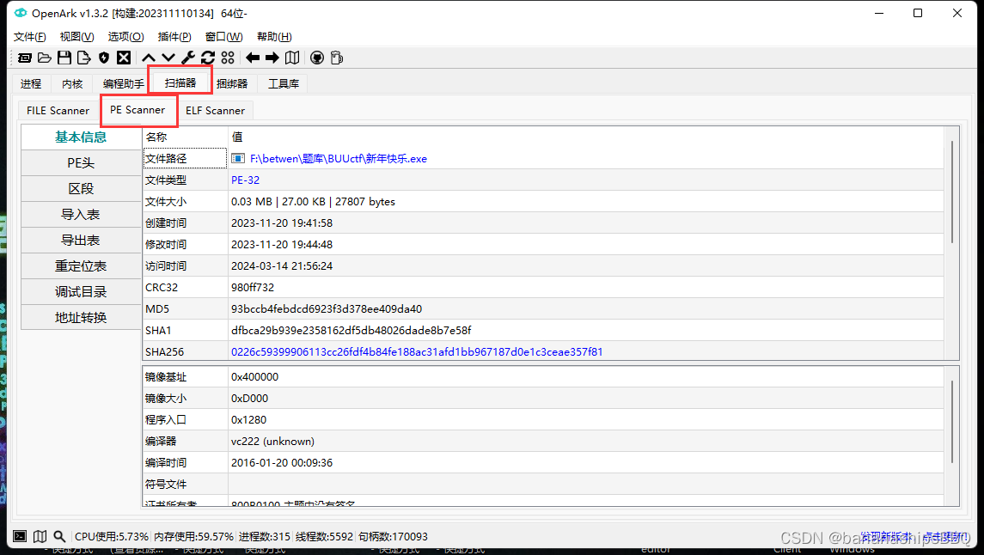
Task: Select 地址转换 in the side list
Action: (81, 317)
